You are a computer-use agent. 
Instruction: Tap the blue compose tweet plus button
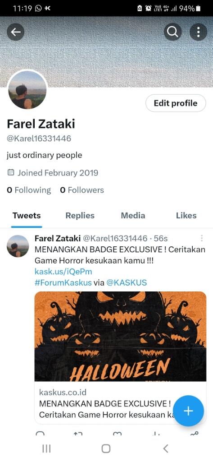[188, 411]
